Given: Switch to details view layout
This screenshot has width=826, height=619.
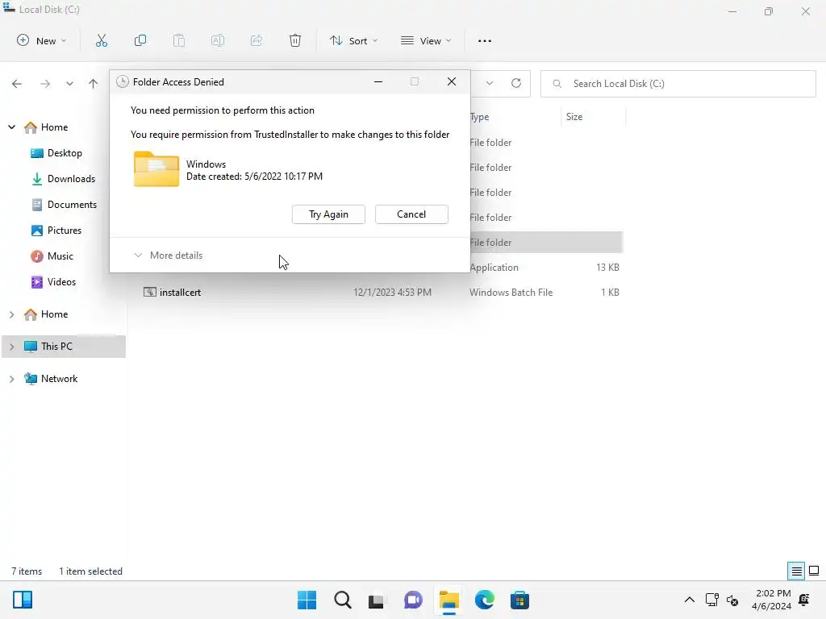Looking at the screenshot, I should pyautogui.click(x=796, y=571).
